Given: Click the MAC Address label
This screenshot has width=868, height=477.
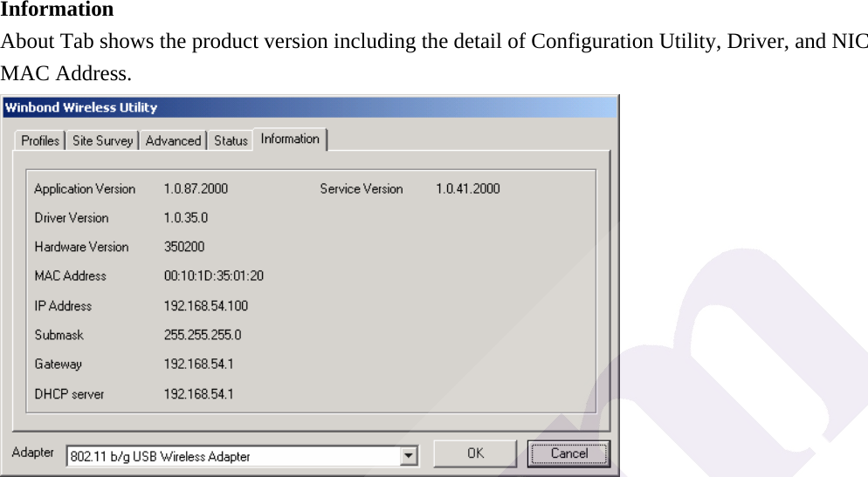Looking at the screenshot, I should tap(71, 276).
